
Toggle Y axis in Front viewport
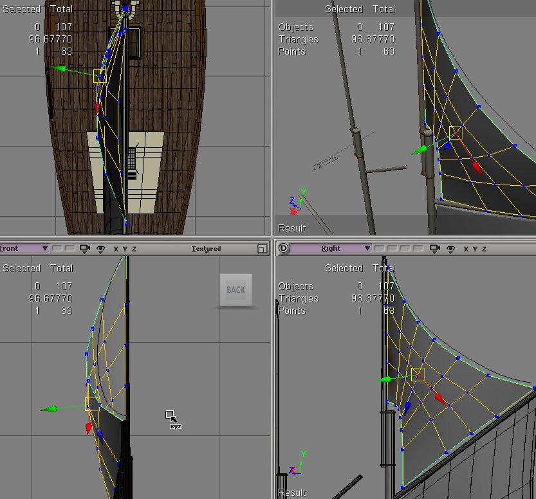coord(125,249)
